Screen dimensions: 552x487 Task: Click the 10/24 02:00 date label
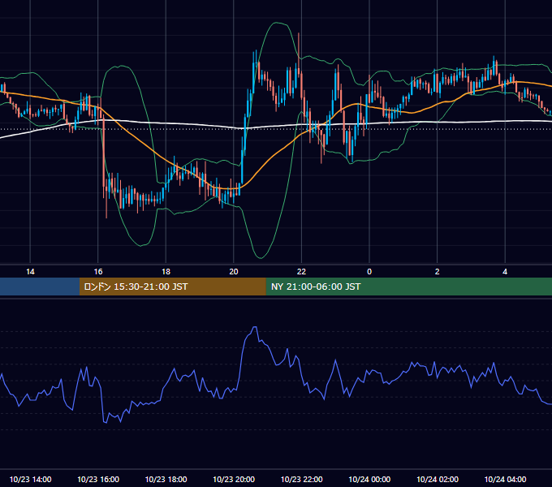click(438, 479)
